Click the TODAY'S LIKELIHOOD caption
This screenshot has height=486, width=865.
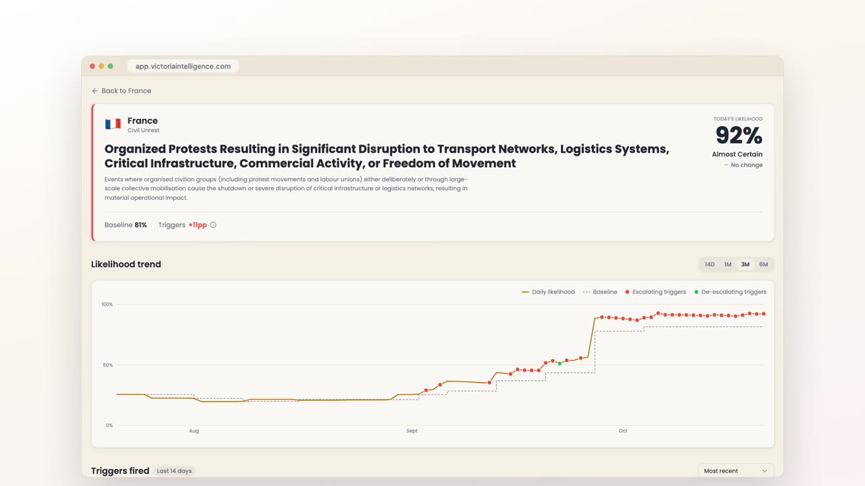coord(738,119)
